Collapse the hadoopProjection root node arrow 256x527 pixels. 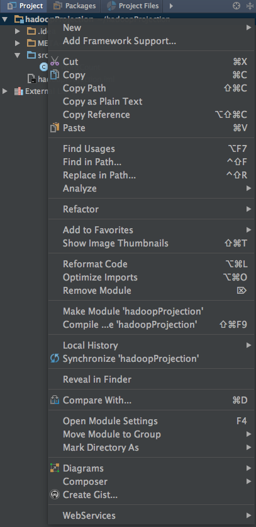4,19
